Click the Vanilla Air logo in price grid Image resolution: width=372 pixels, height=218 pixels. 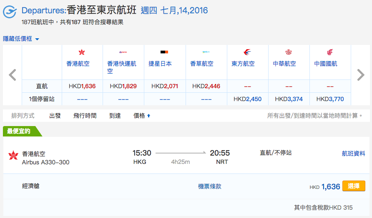click(x=206, y=52)
